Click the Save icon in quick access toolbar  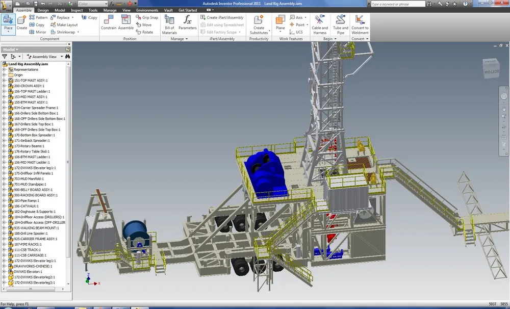[36, 4]
